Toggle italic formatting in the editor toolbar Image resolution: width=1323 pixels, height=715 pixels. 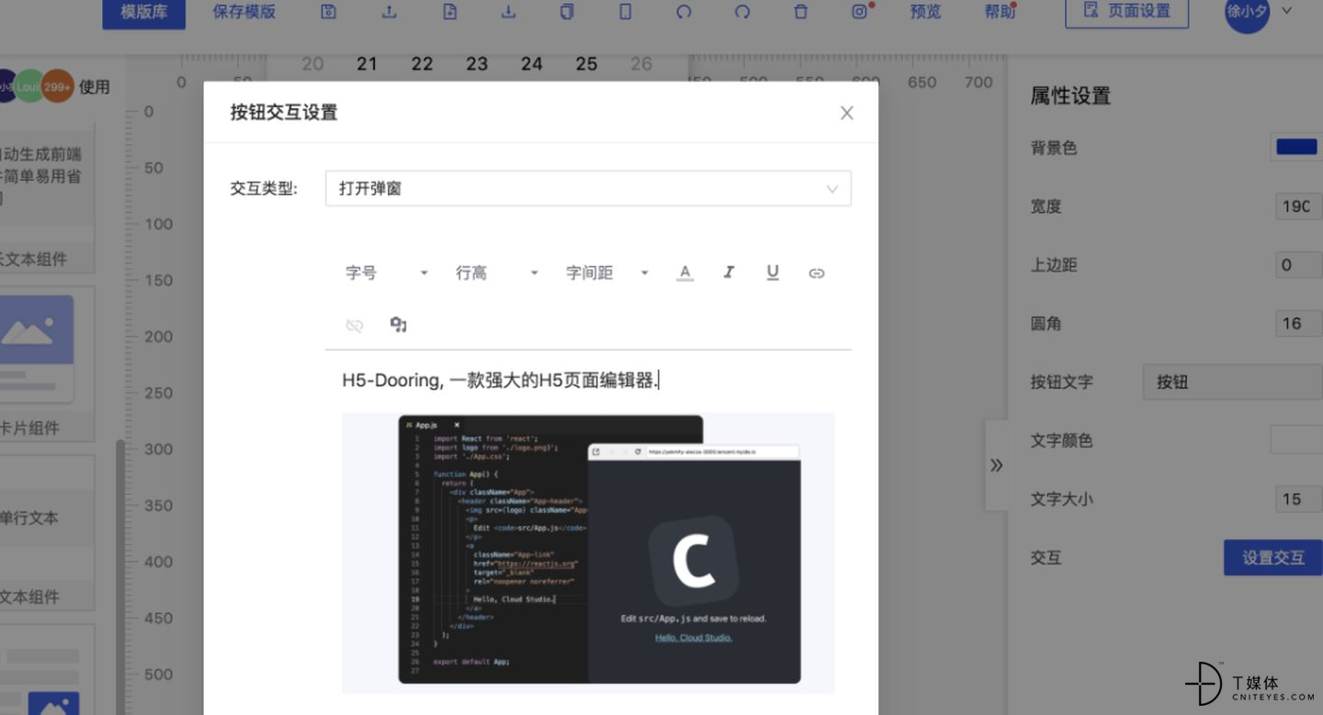729,273
